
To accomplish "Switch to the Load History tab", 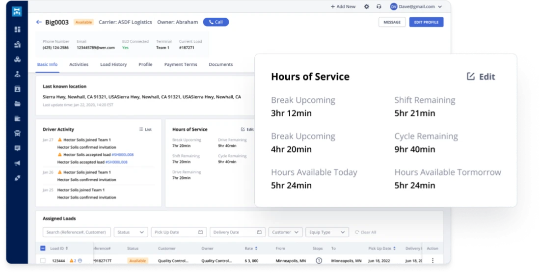I will pyautogui.click(x=113, y=64).
